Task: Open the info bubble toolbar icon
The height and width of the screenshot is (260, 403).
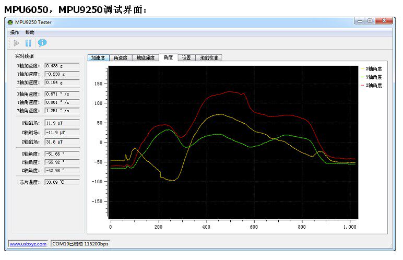Action: (42, 43)
